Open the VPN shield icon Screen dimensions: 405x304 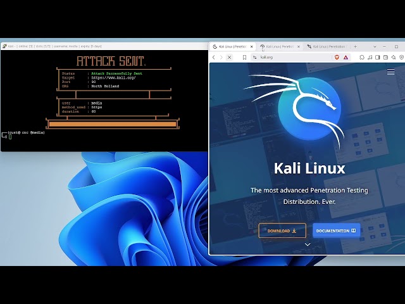[x=401, y=58]
